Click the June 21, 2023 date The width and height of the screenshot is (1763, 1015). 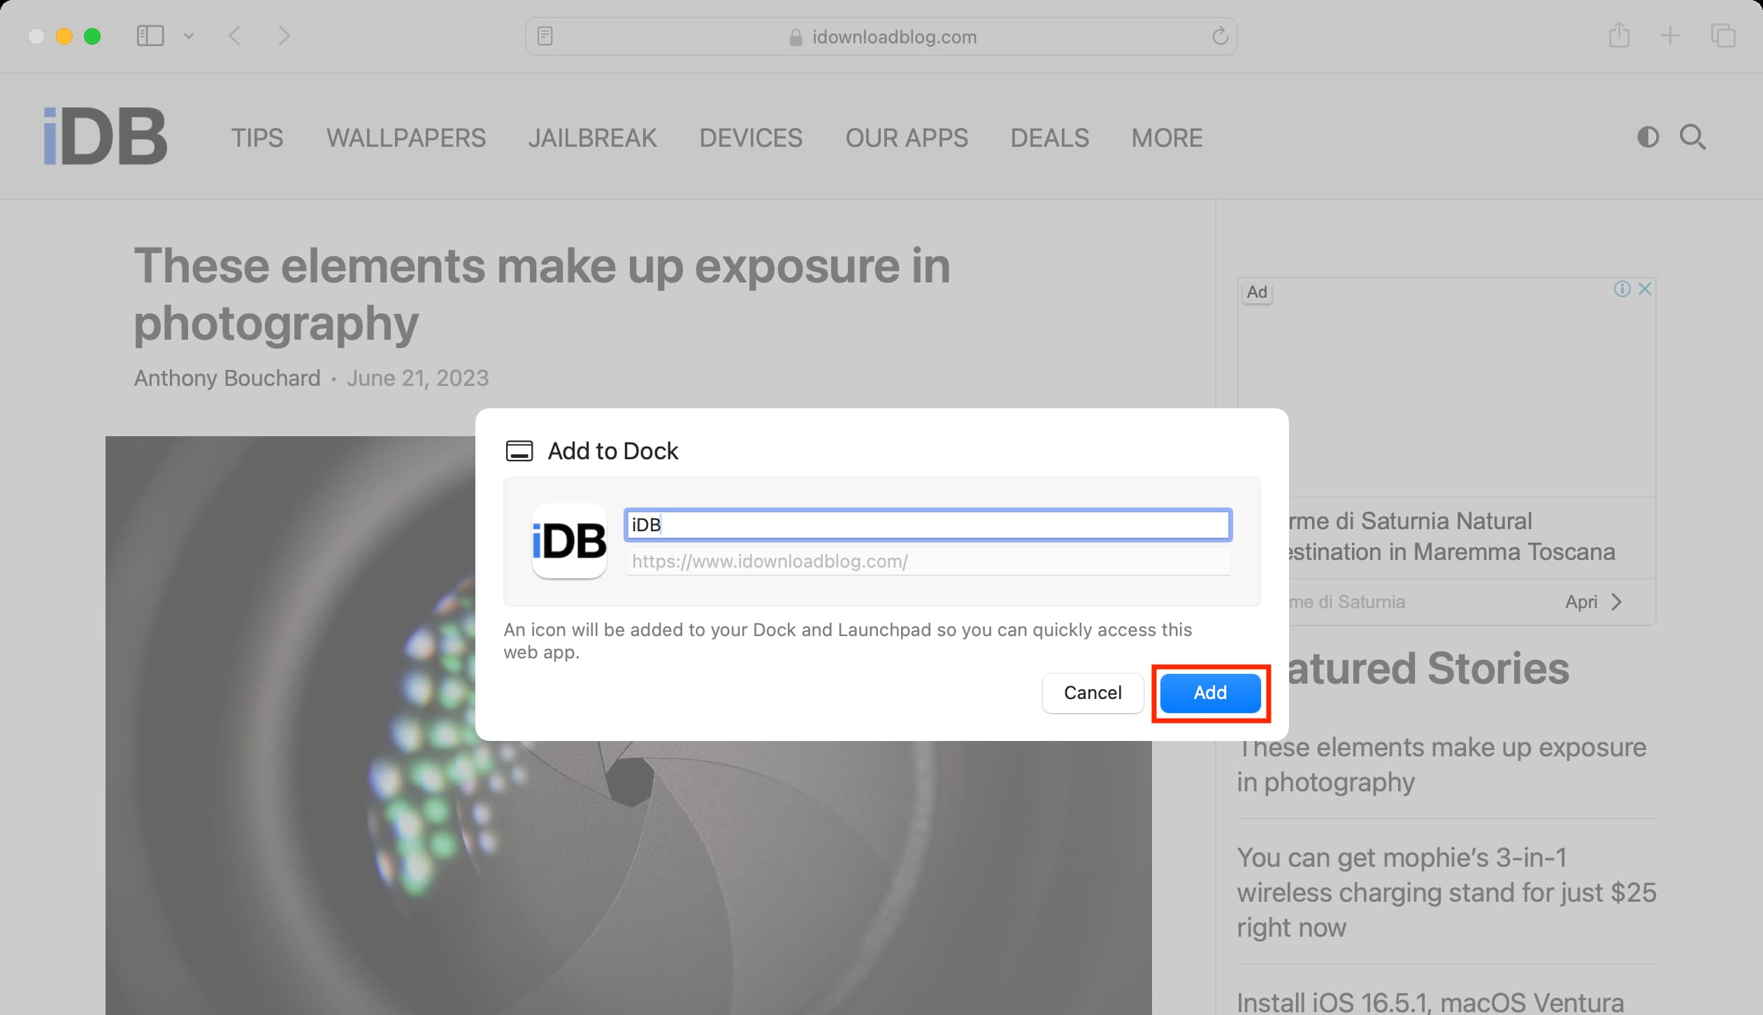coord(417,378)
